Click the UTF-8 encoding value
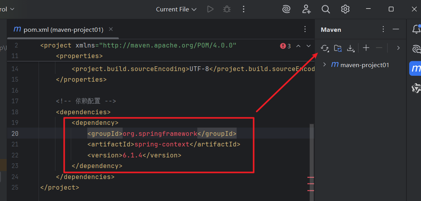This screenshot has height=201, width=421. [199, 69]
